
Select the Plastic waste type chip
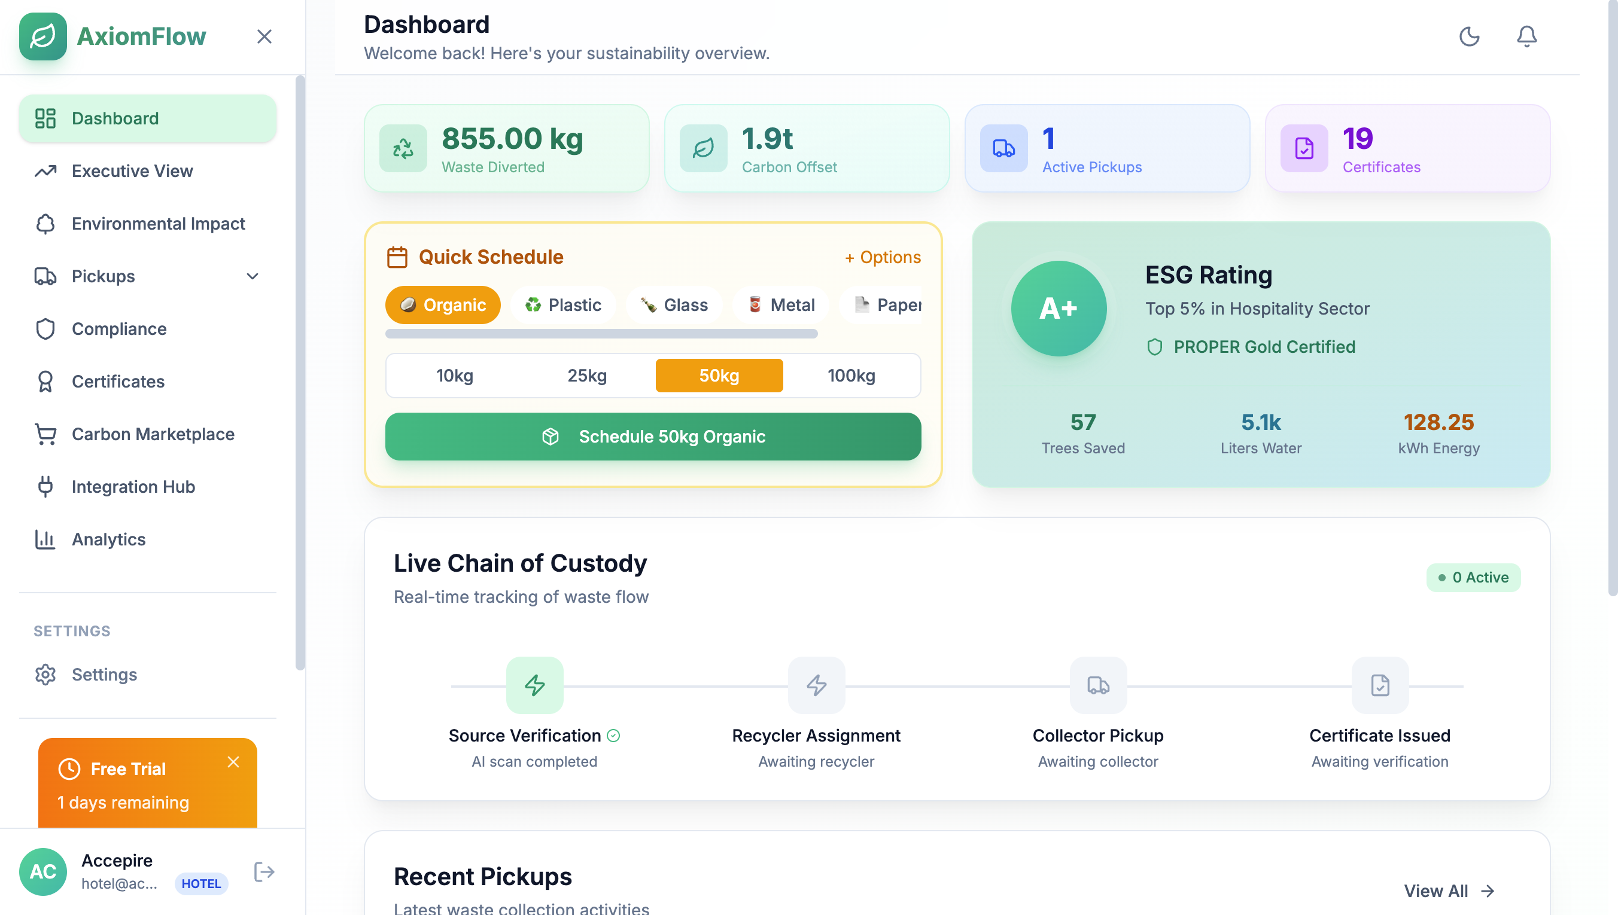(x=563, y=306)
